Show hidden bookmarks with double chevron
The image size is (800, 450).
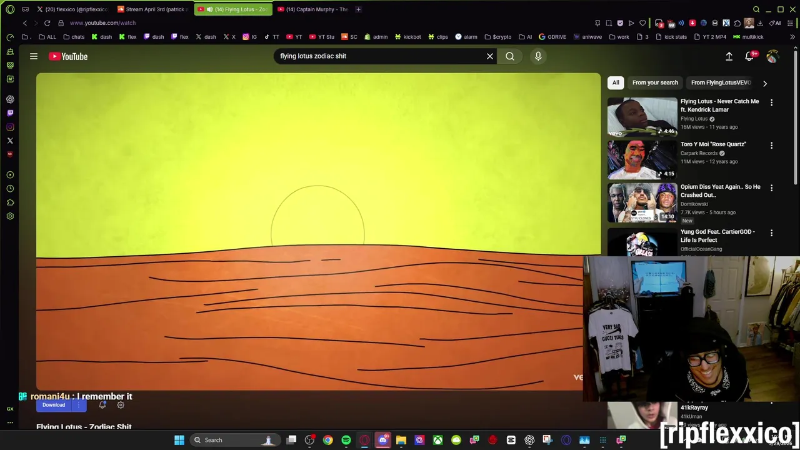792,37
